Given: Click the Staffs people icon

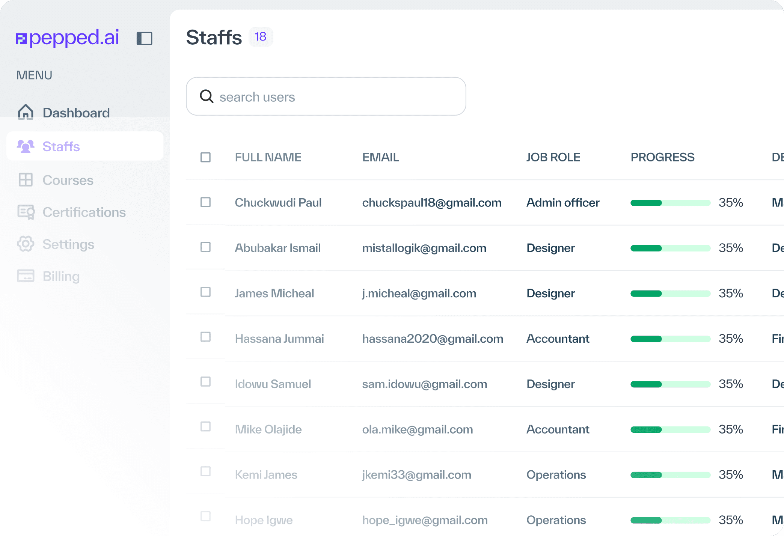Looking at the screenshot, I should pyautogui.click(x=26, y=146).
